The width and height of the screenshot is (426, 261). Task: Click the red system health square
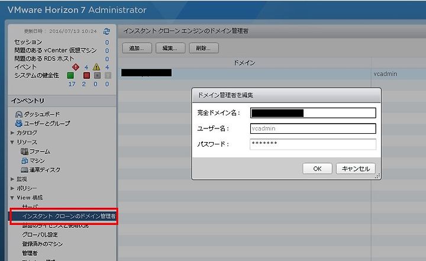(x=86, y=75)
